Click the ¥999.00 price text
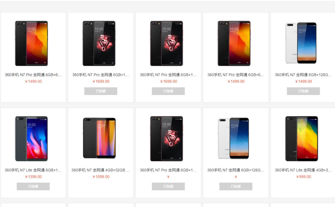The height and width of the screenshot is (207, 335). pos(303,177)
